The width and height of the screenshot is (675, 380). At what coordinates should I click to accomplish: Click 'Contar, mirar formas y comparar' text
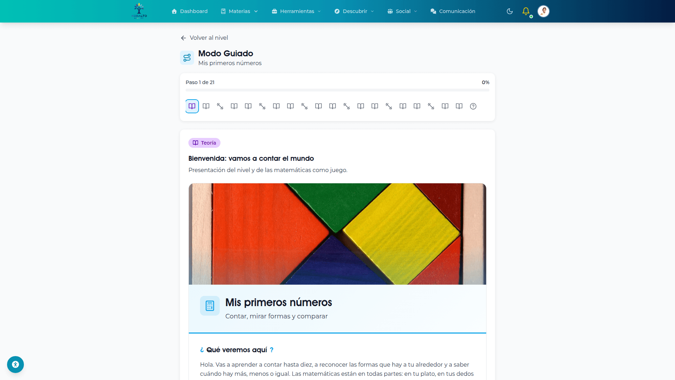[x=276, y=316]
